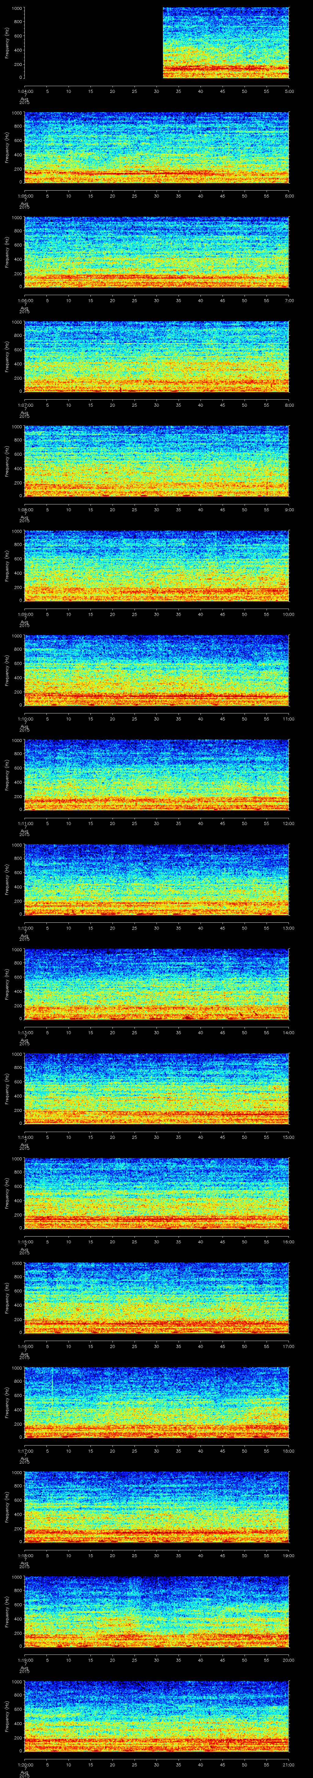The height and width of the screenshot is (1778, 313).
Task: Click the '1:18:00' time axis label
Action: (x=25, y=1556)
